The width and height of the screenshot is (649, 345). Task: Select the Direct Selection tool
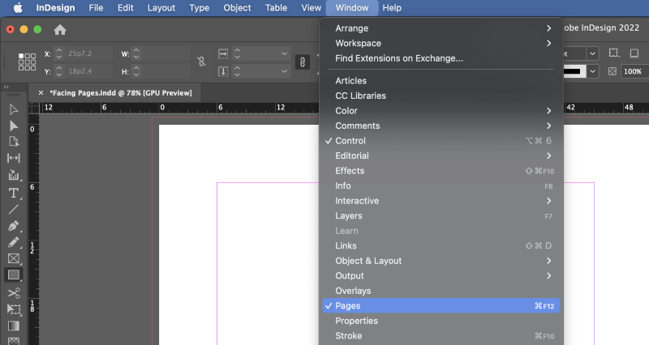click(13, 126)
